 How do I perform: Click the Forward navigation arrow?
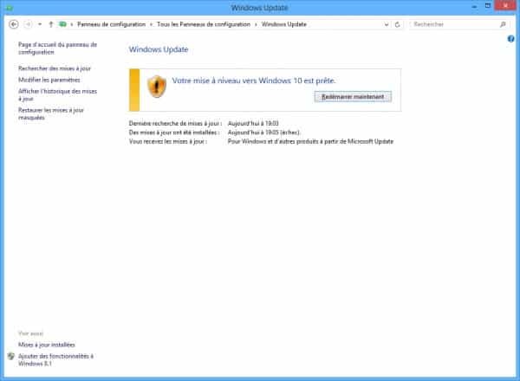[28, 24]
